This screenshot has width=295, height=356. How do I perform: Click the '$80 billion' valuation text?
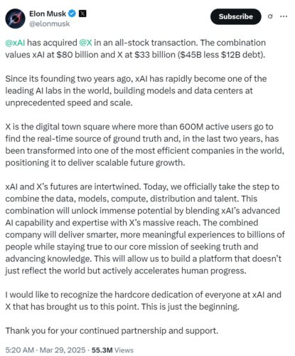(x=77, y=55)
